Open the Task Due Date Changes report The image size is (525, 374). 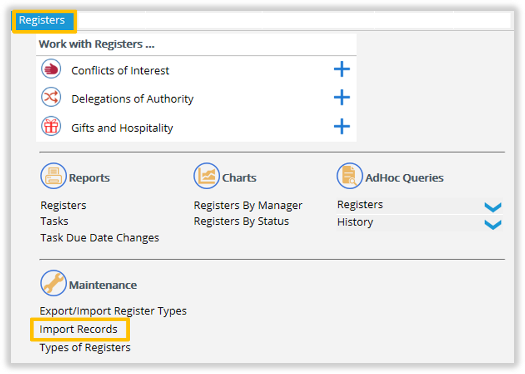pos(100,238)
